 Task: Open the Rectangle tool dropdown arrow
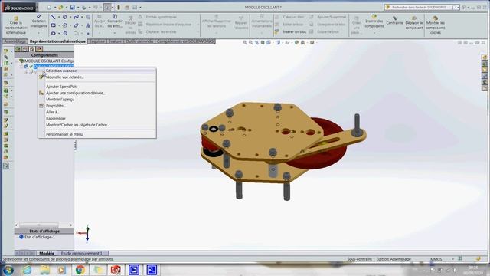[59, 25]
